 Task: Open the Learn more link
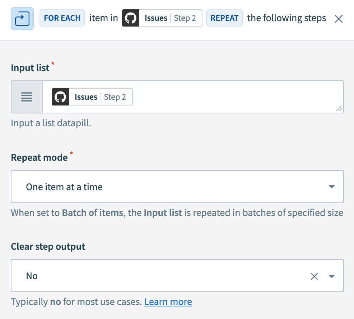[168, 301]
